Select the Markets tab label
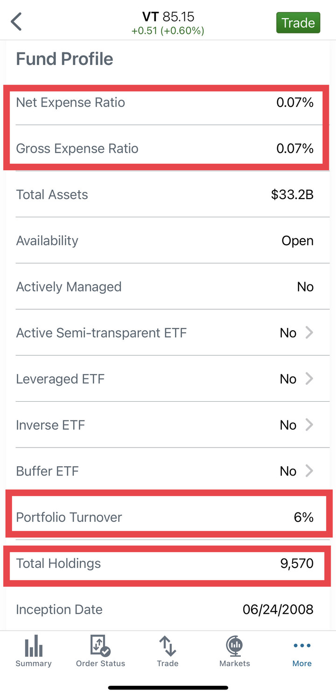336x696 pixels. pyautogui.click(x=235, y=663)
